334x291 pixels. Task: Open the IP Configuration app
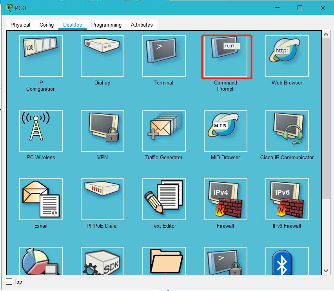[41, 56]
